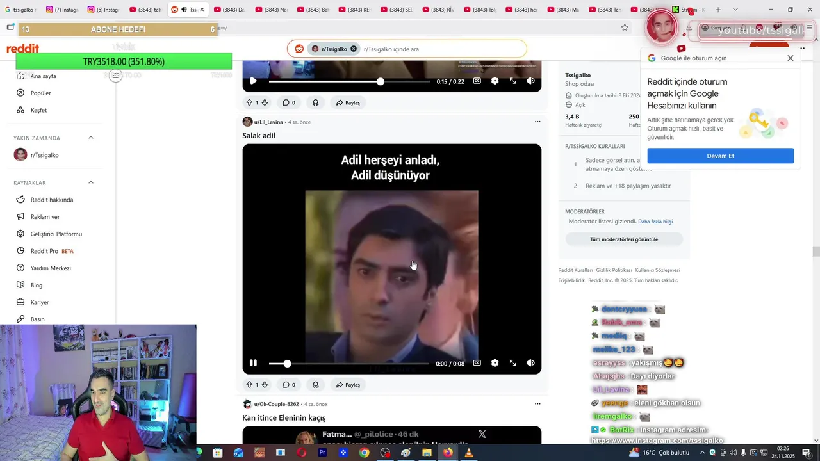Viewport: 820px width, 461px height.
Task: Open the Kan itince Elenin kaçış post
Action: coord(284,417)
